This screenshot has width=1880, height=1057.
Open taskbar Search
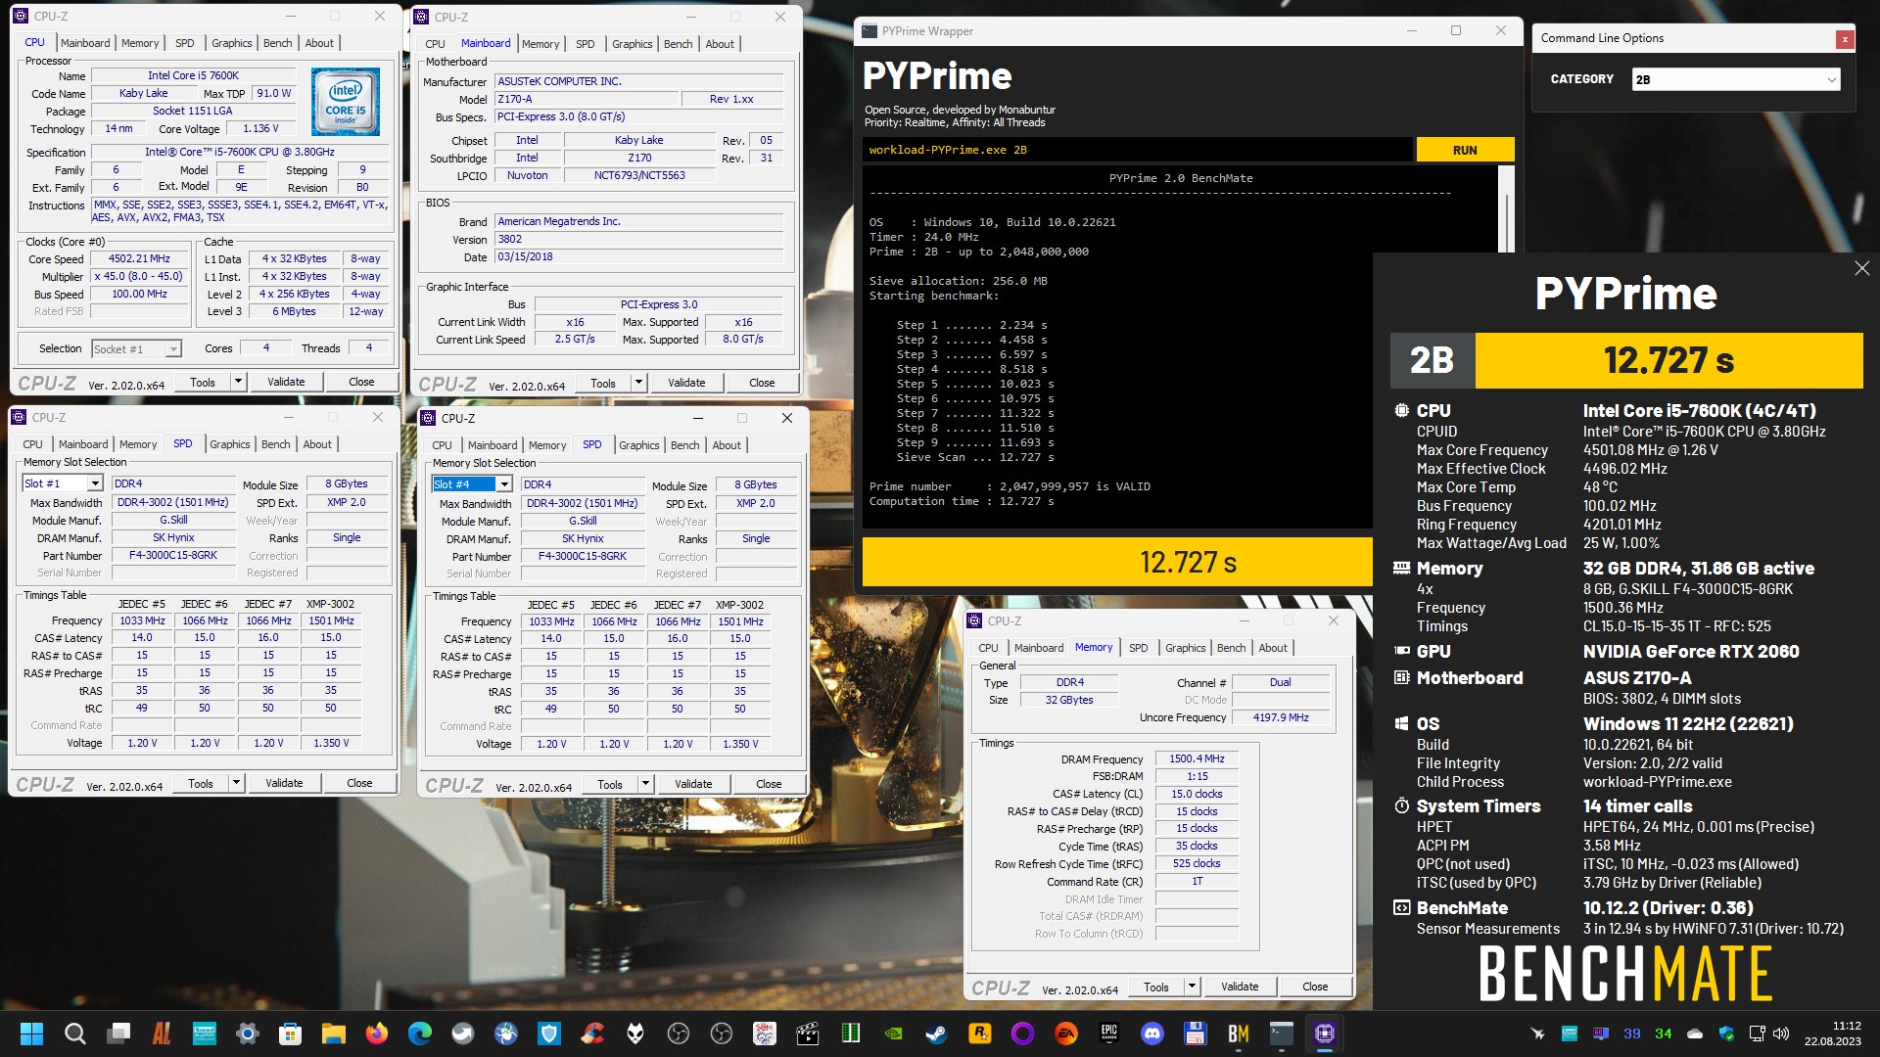tap(74, 1034)
